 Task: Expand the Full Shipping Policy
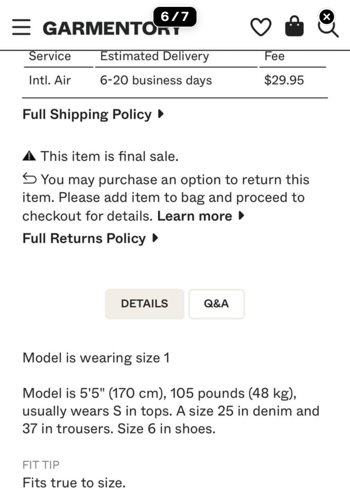pyautogui.click(x=93, y=114)
